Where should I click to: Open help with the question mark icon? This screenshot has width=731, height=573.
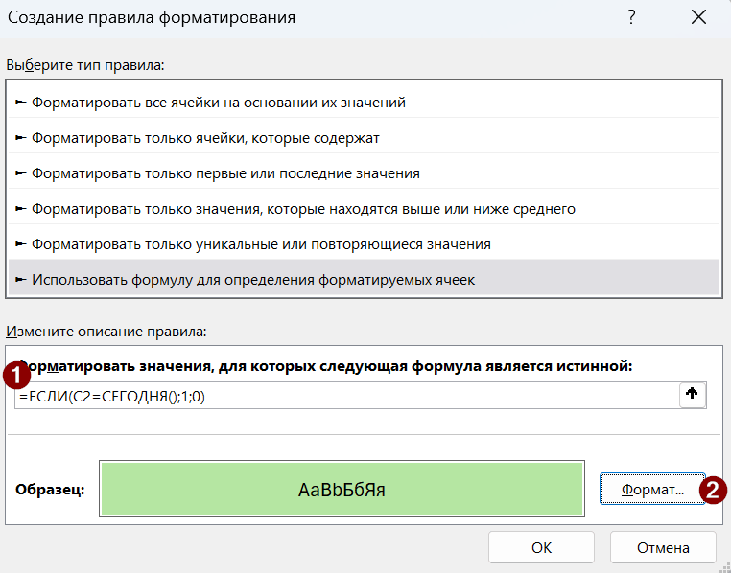631,17
